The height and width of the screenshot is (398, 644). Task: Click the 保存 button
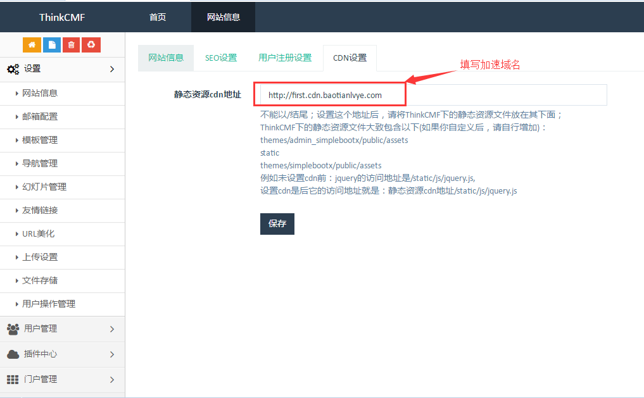[277, 223]
